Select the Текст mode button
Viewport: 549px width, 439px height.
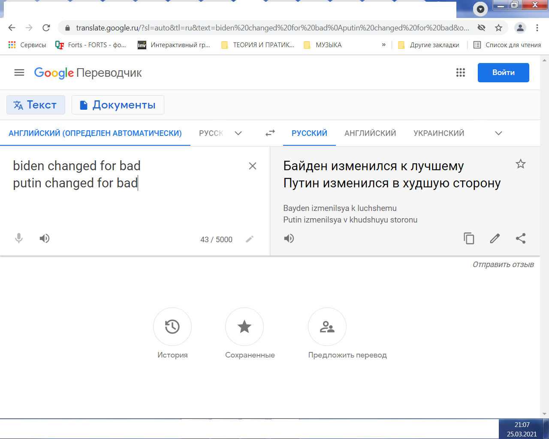point(36,105)
